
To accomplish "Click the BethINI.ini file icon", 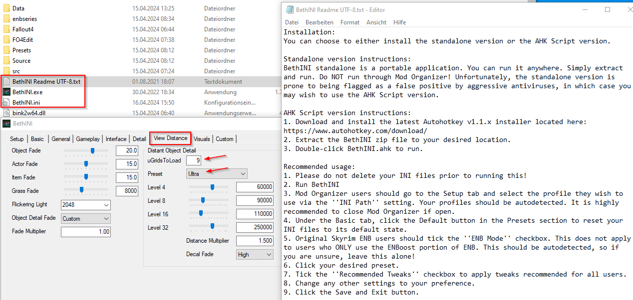I will [x=6, y=103].
